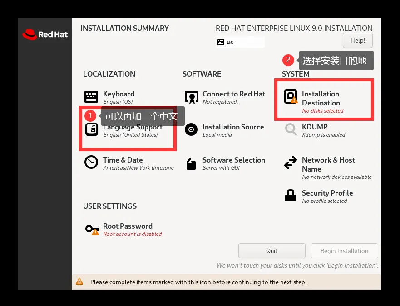Viewport: 400px width, 306px height.
Task: Open the Time & Date settings label
Action: 123,160
